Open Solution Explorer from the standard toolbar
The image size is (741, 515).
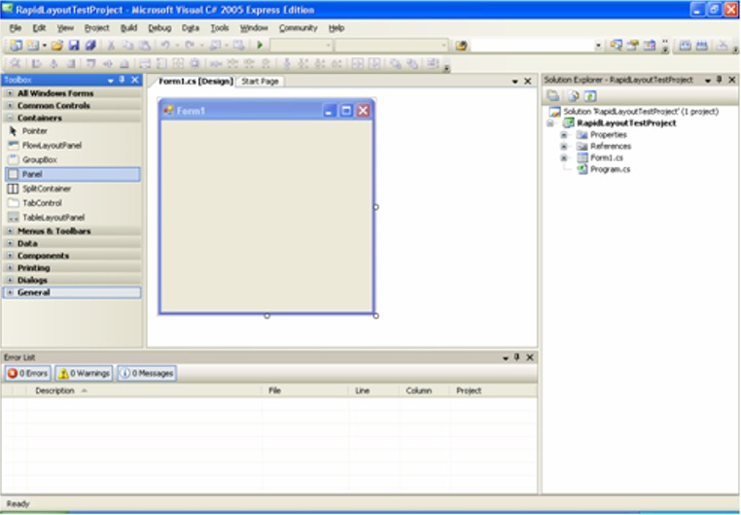pos(616,46)
